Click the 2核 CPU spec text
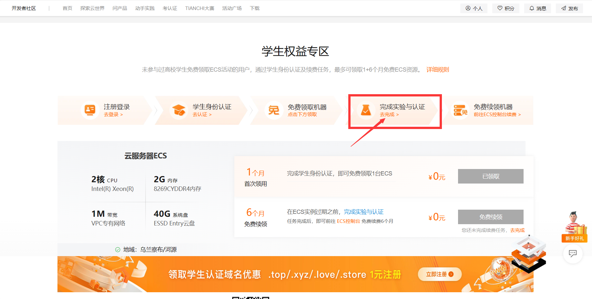 tap(104, 179)
